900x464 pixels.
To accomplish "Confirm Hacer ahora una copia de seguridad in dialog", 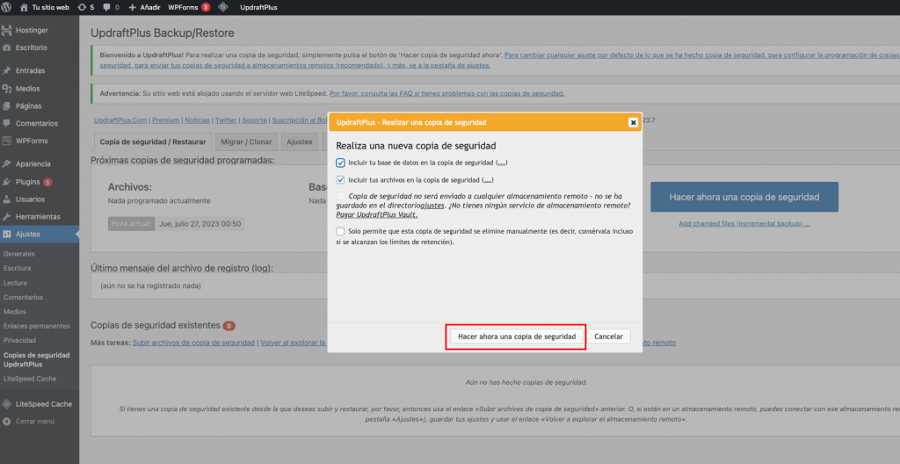I will coord(517,337).
